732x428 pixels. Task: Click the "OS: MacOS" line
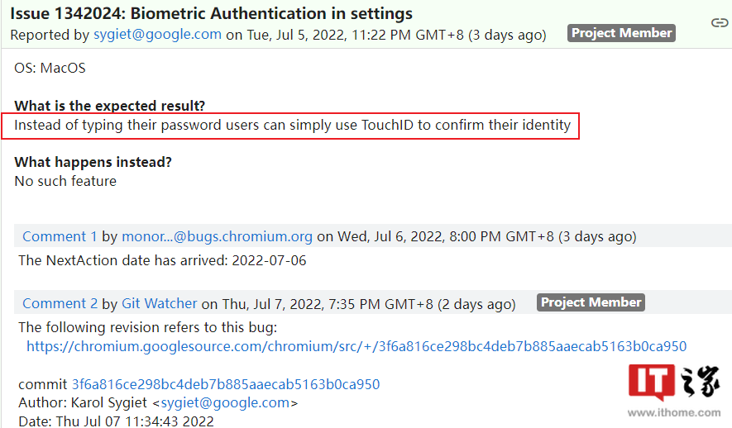coord(50,68)
